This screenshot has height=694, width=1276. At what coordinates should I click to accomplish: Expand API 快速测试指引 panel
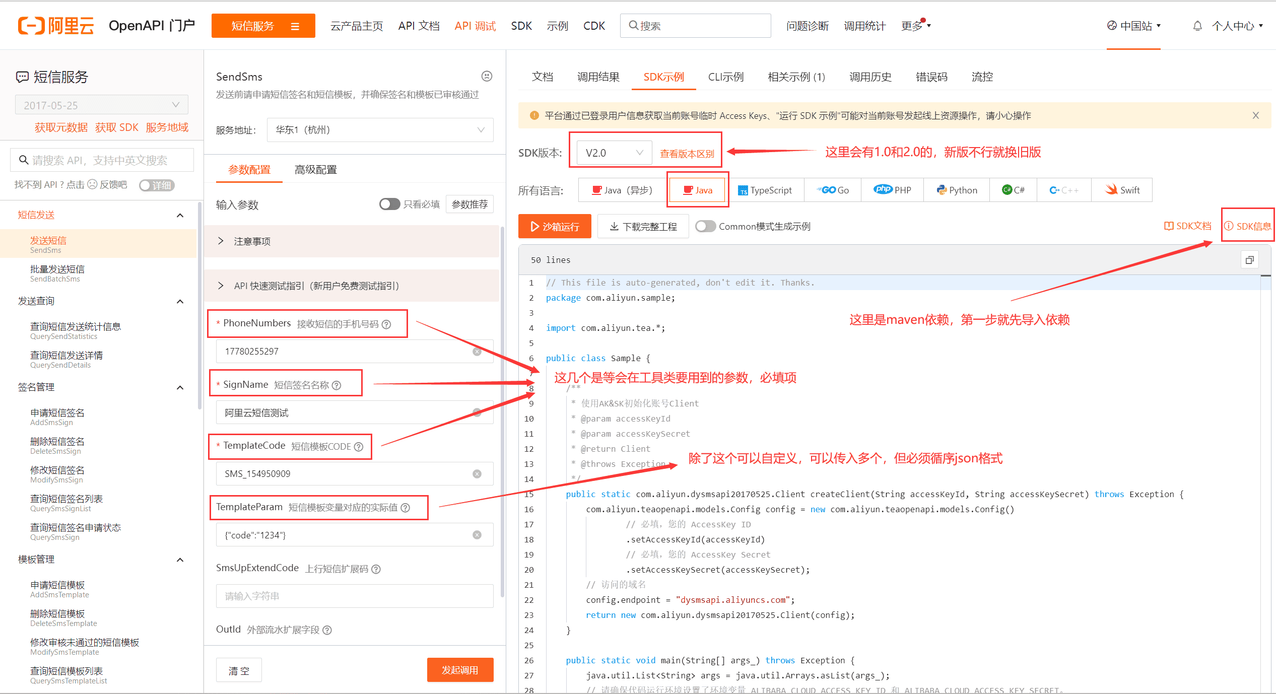[352, 286]
